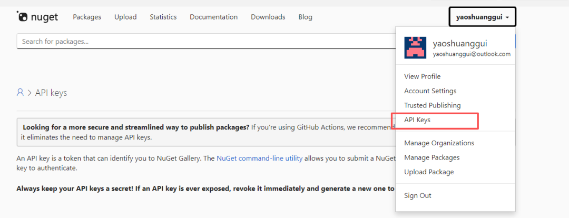Click the user icon in breadcrumb

(x=21, y=93)
